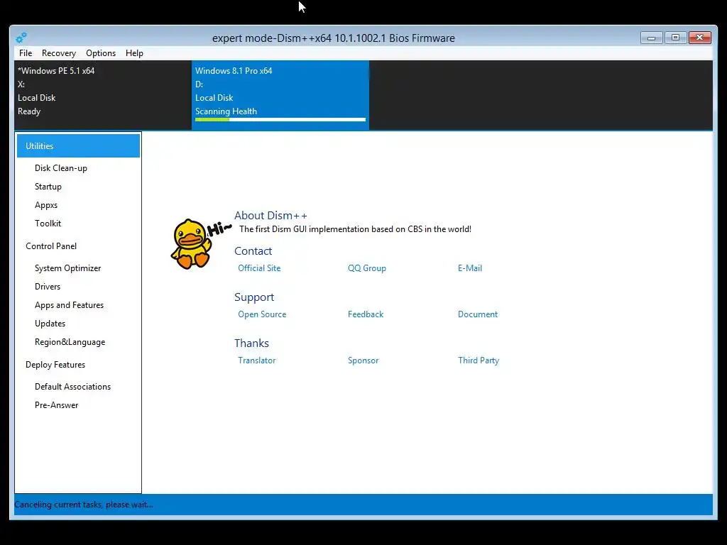Open Default Associations in the sidebar
This screenshot has height=545, width=727.
tap(73, 387)
